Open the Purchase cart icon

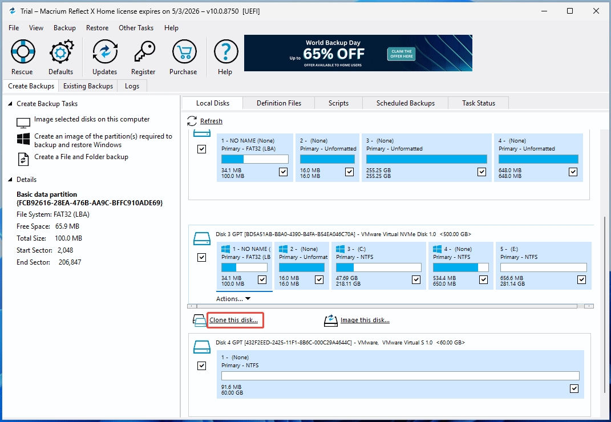pyautogui.click(x=184, y=51)
